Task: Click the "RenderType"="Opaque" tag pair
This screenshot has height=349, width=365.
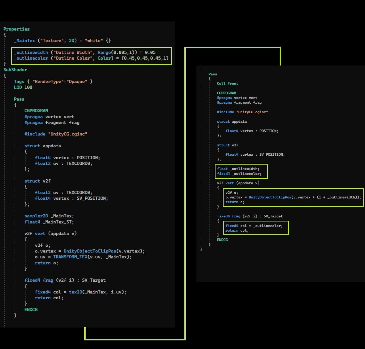Action: (x=60, y=81)
